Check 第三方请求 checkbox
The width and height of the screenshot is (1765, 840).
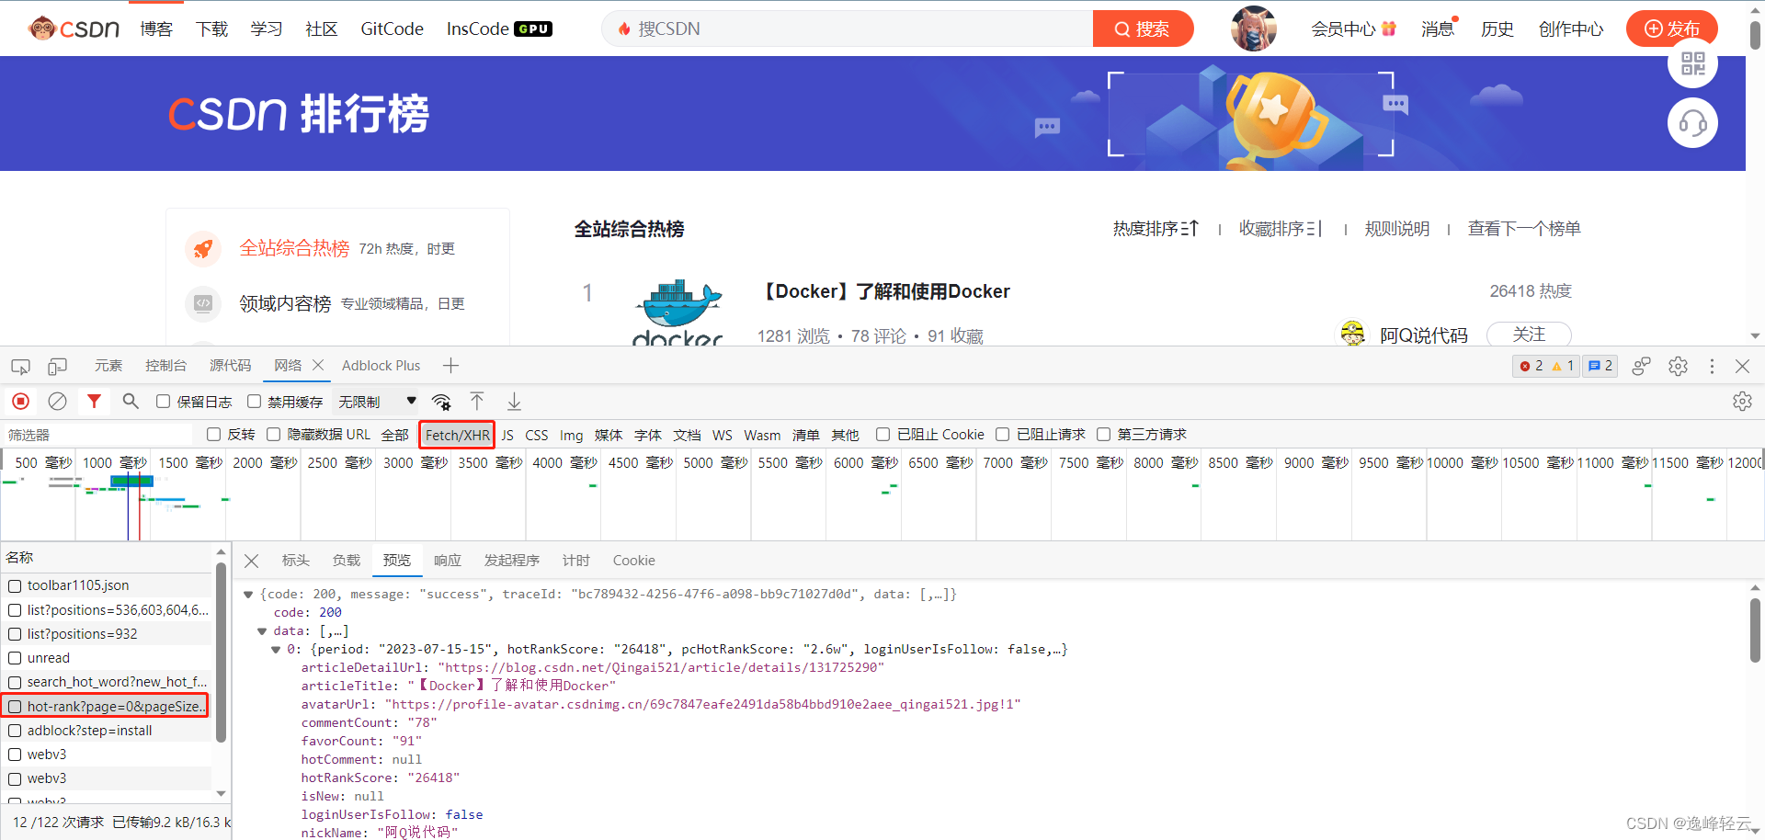1103,434
